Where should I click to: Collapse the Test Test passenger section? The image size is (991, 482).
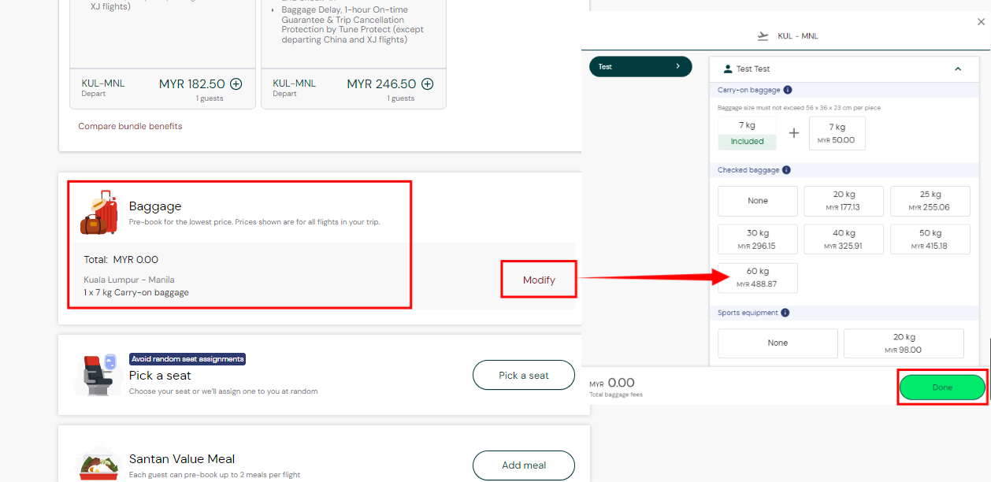[x=958, y=69]
